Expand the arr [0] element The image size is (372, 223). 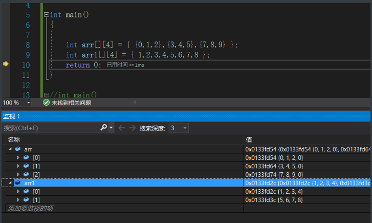pos(18,157)
